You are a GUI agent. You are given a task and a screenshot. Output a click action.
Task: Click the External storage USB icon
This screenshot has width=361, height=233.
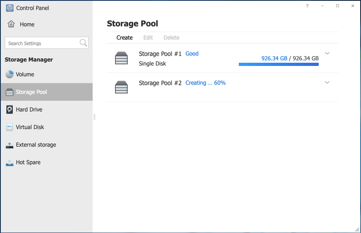(x=10, y=145)
